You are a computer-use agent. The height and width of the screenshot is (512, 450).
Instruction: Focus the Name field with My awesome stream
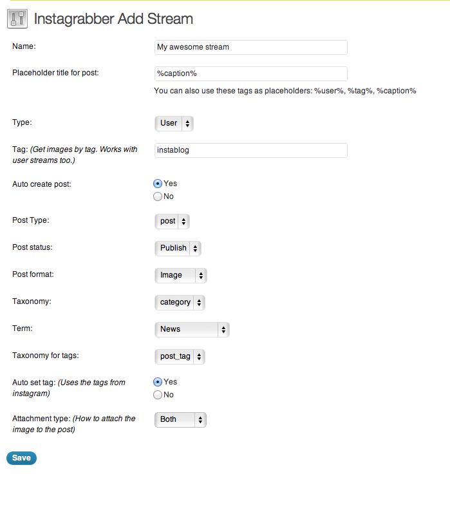[x=251, y=48]
